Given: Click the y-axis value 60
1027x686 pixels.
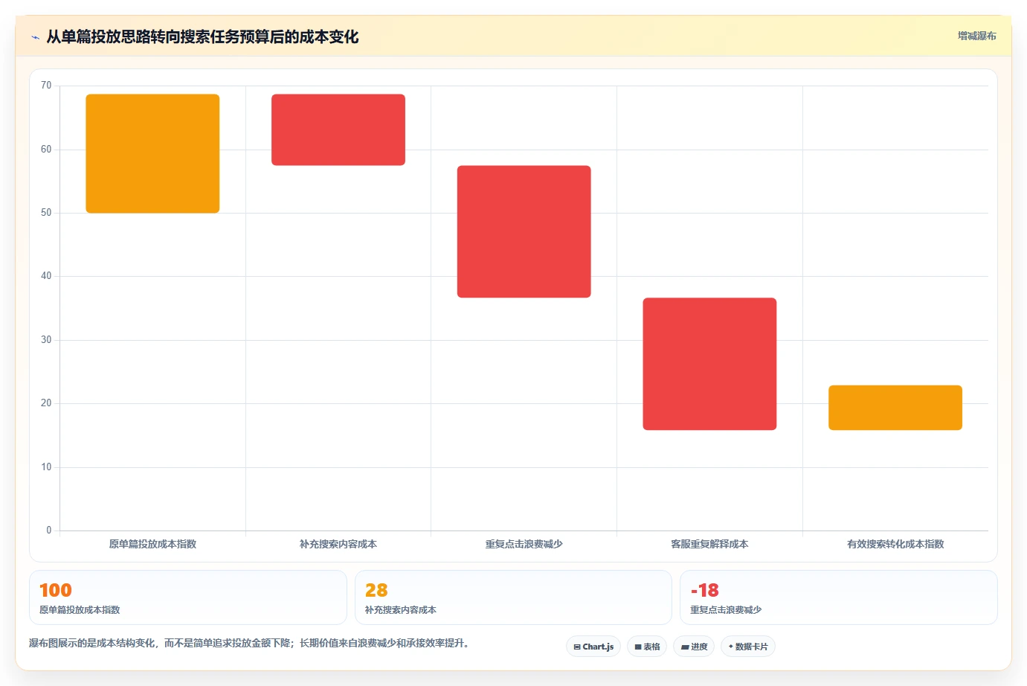Looking at the screenshot, I should click(x=46, y=150).
